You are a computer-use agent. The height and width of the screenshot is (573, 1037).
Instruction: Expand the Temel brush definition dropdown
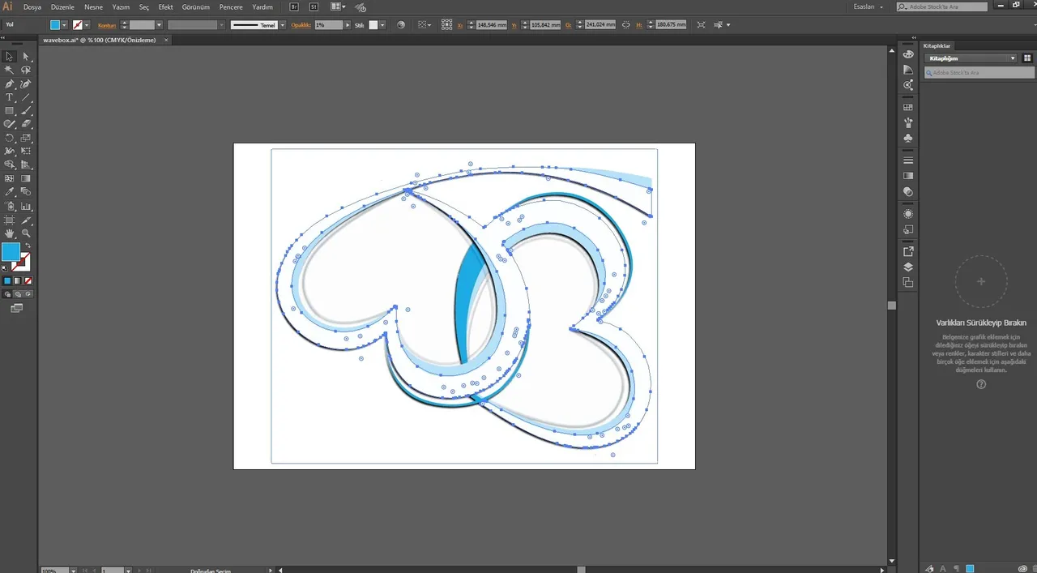[x=283, y=25]
